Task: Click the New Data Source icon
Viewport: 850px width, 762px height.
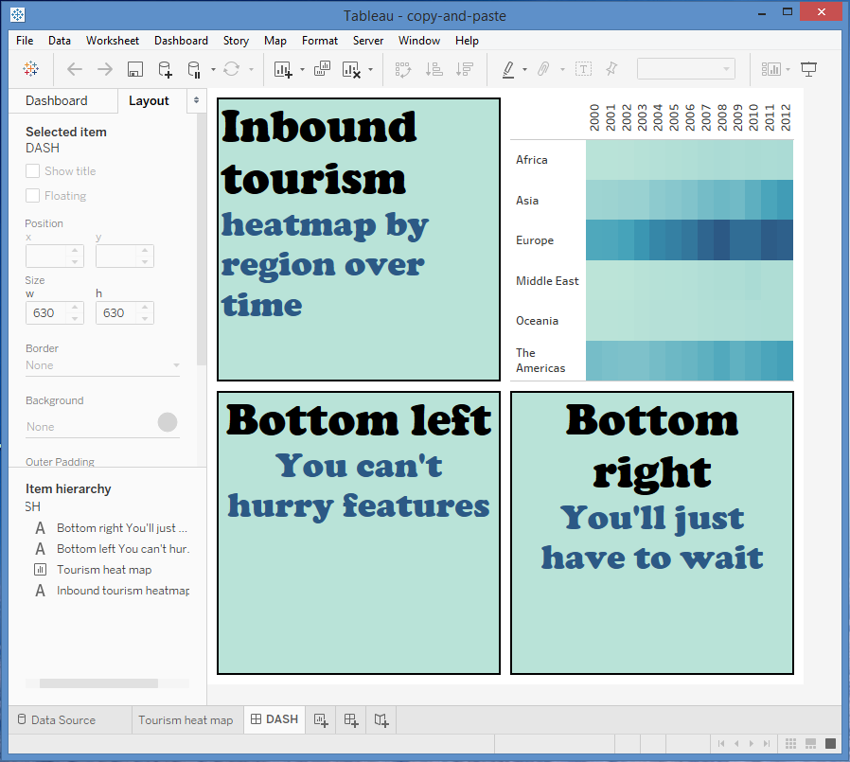Action: click(165, 69)
